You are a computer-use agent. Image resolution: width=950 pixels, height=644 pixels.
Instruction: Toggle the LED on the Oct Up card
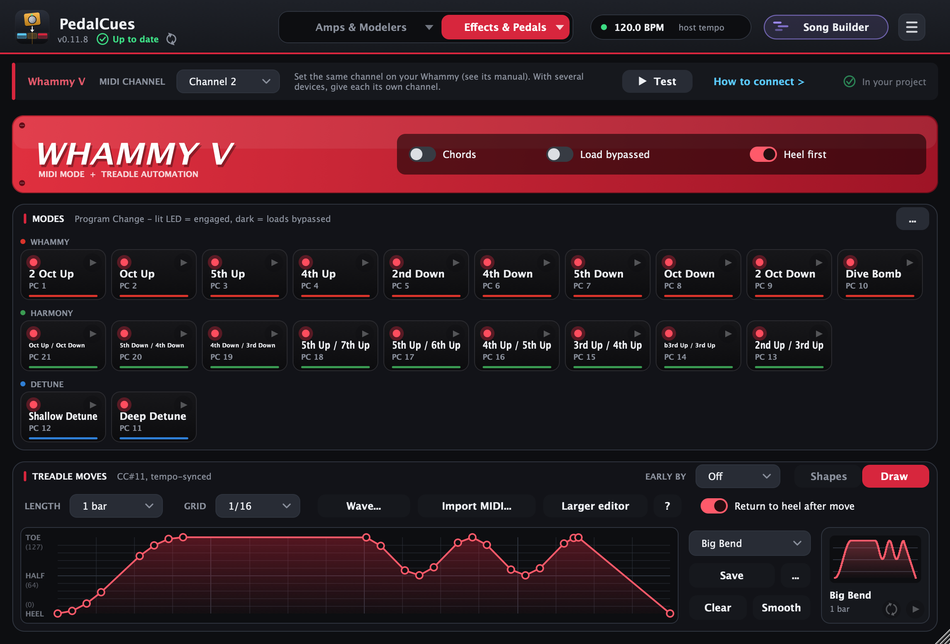(124, 262)
